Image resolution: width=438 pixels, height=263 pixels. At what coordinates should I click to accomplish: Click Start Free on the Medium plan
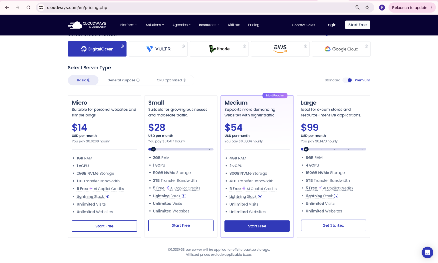pos(257,226)
